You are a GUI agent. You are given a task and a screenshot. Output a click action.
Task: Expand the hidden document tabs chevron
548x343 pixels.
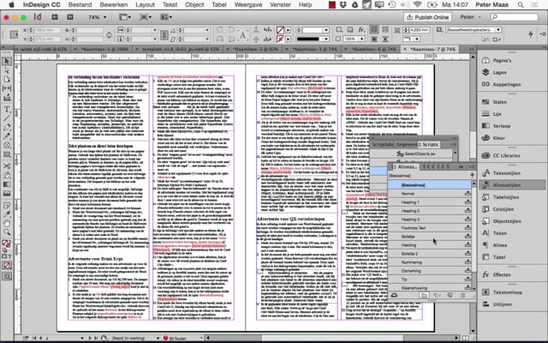tap(472, 50)
